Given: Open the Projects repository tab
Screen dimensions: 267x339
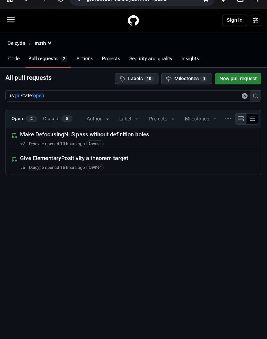Looking at the screenshot, I should [x=111, y=58].
